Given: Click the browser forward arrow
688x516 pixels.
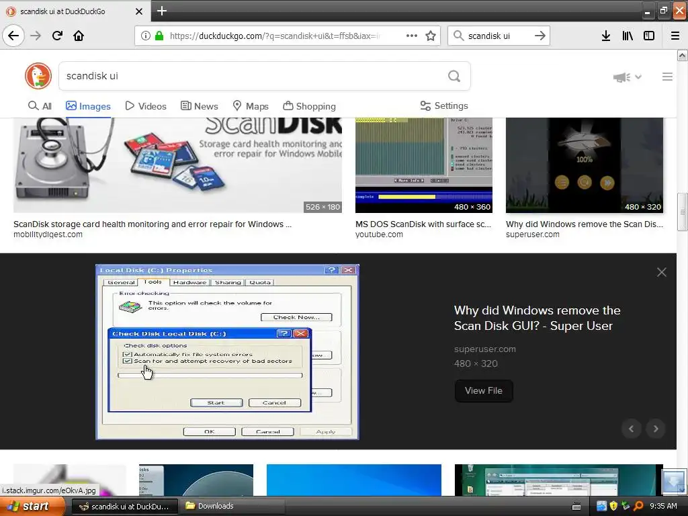Looking at the screenshot, I should click(x=36, y=36).
